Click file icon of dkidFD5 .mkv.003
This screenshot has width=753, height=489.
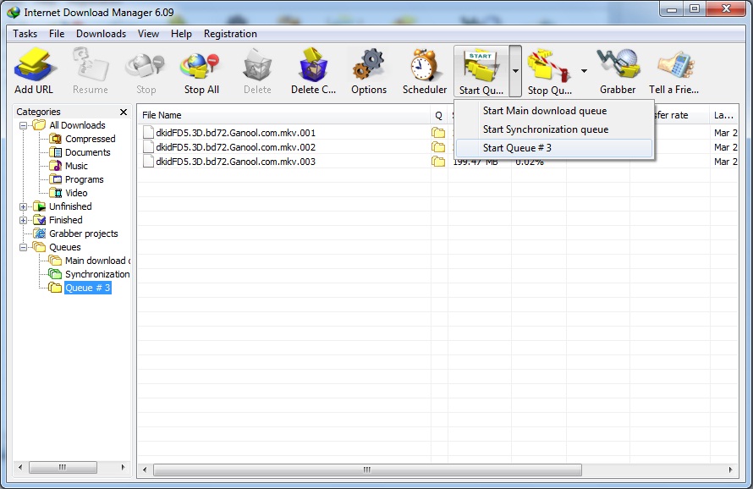coord(148,162)
